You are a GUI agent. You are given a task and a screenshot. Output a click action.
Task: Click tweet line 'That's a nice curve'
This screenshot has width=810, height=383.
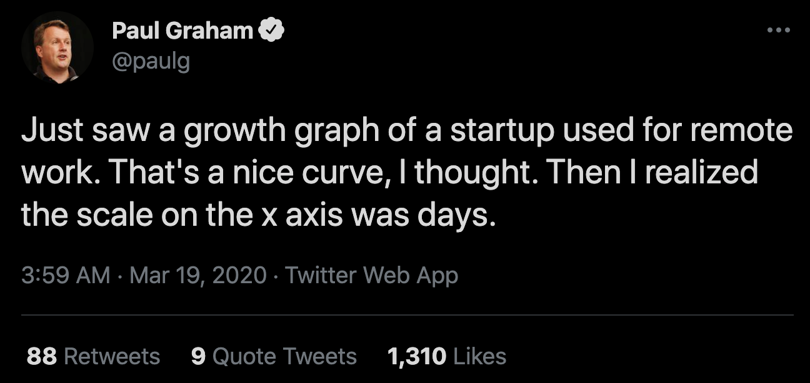click(389, 173)
